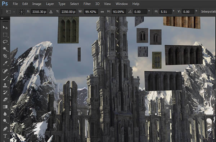Click the rotation angle field
This screenshot has width=216, height=142.
pyautogui.click(x=140, y=12)
